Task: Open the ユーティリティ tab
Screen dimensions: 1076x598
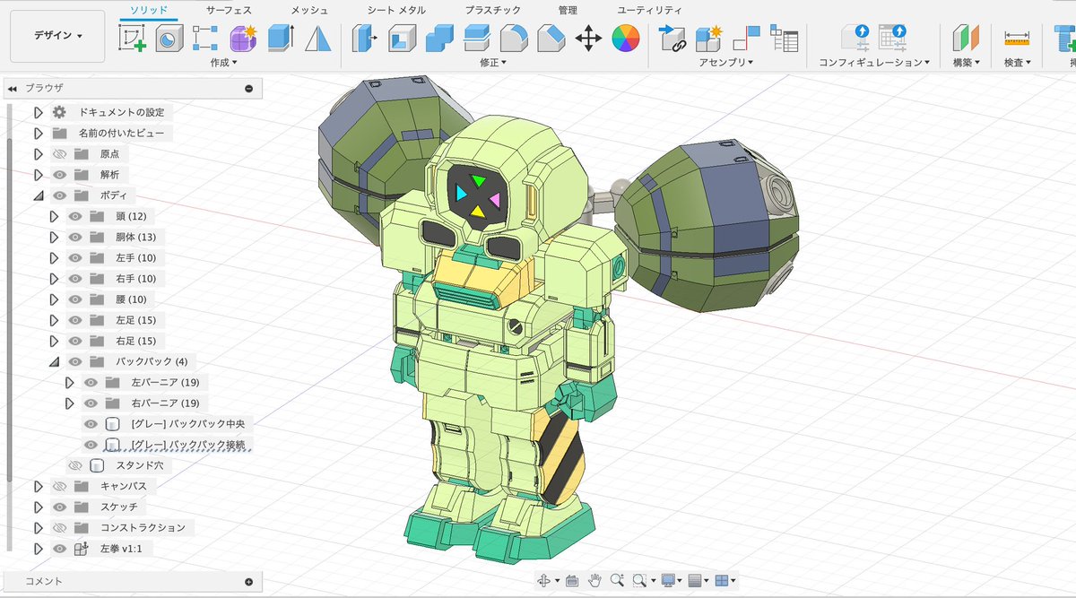Action: click(x=649, y=10)
